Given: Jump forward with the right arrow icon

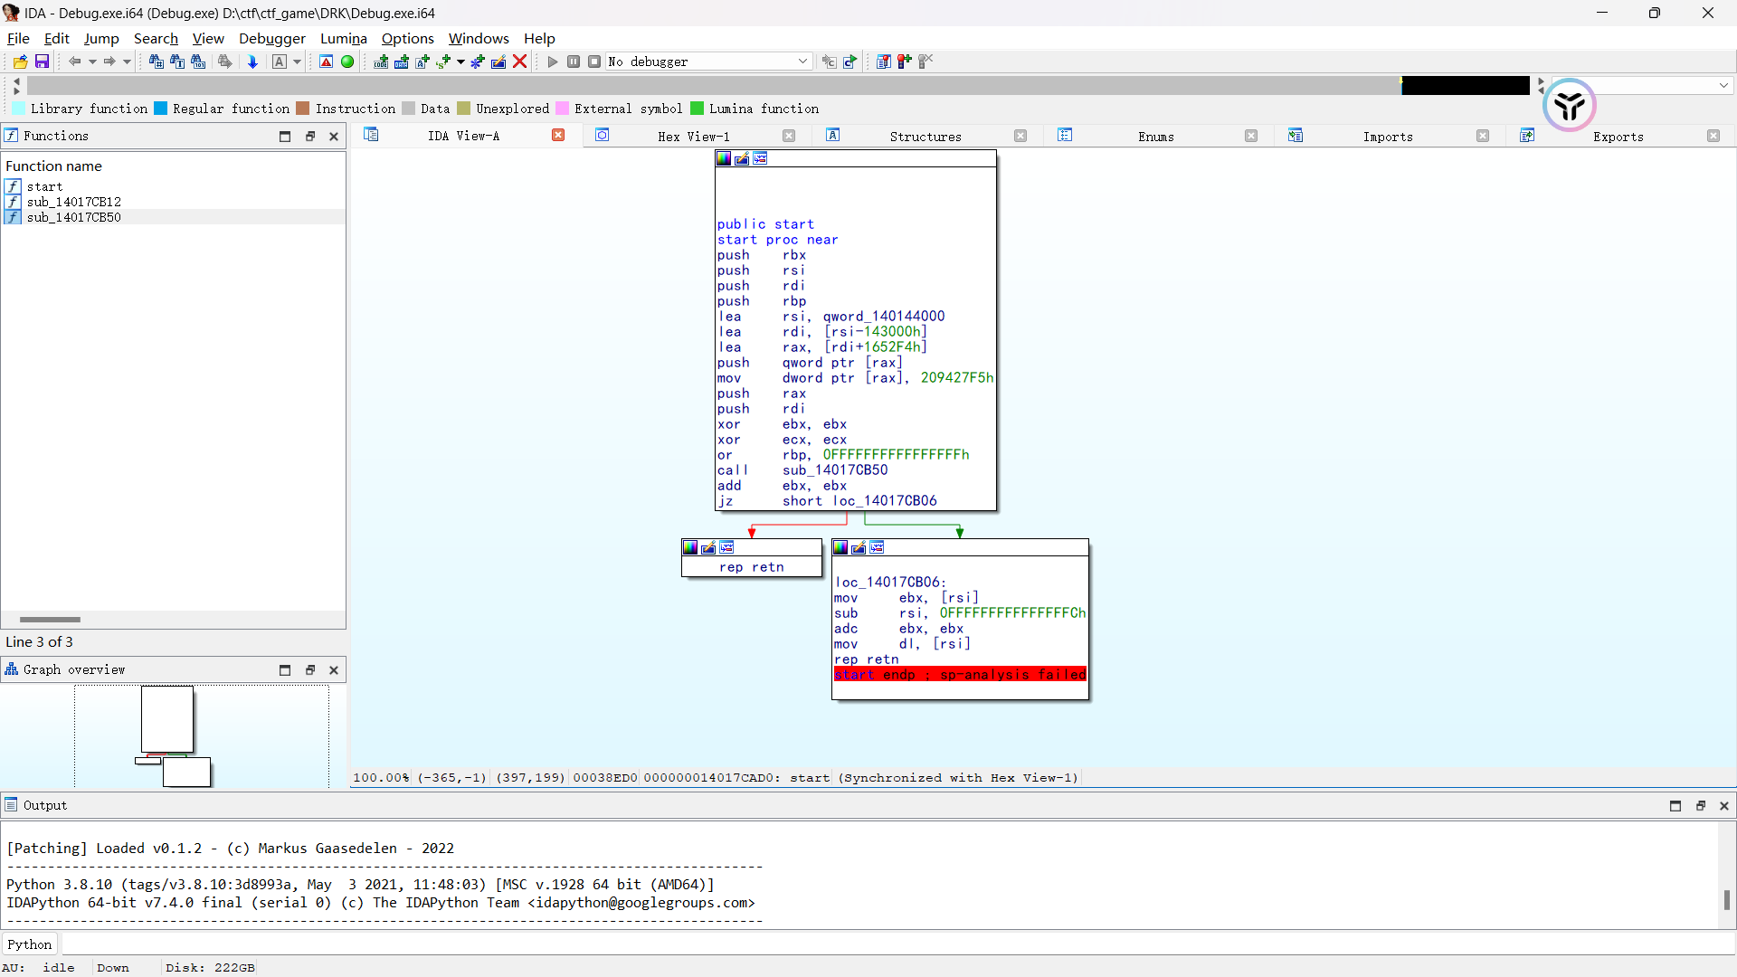Looking at the screenshot, I should (x=109, y=62).
